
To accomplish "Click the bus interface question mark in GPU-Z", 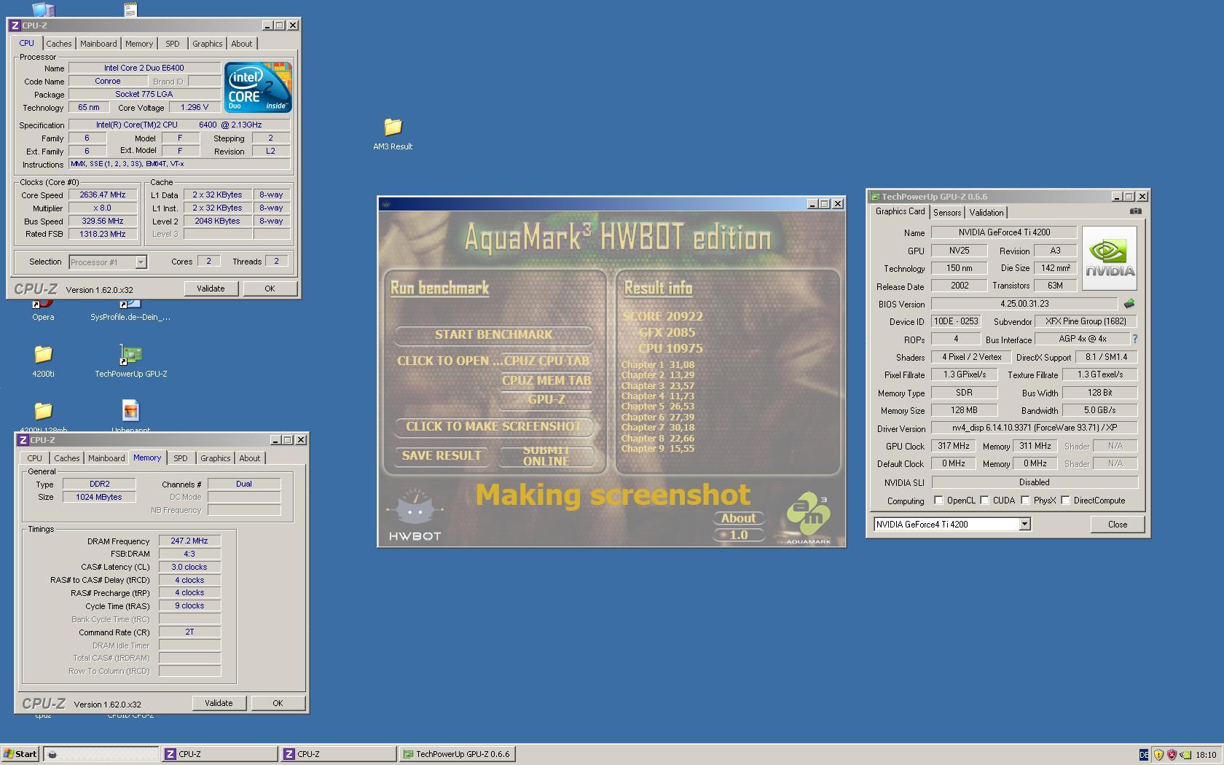I will pyautogui.click(x=1134, y=340).
